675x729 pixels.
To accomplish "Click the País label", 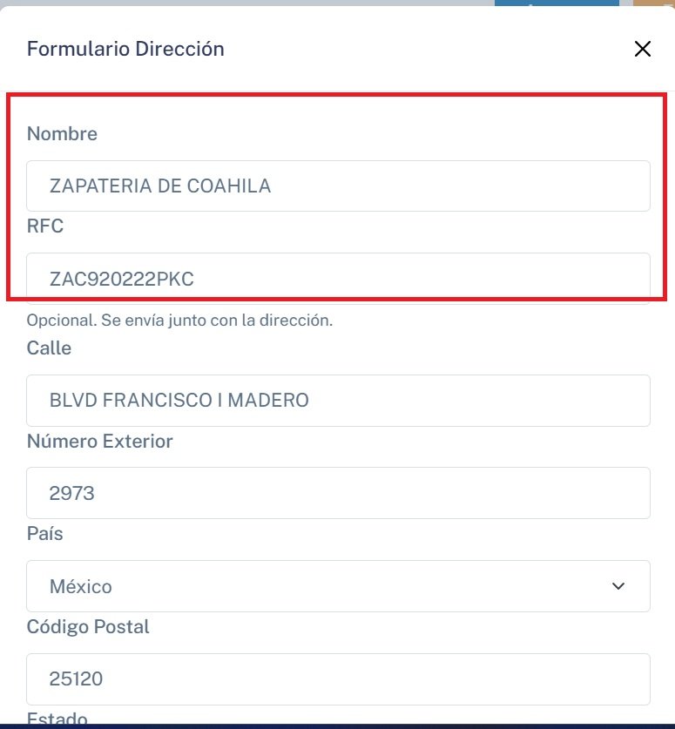I will (x=45, y=534).
